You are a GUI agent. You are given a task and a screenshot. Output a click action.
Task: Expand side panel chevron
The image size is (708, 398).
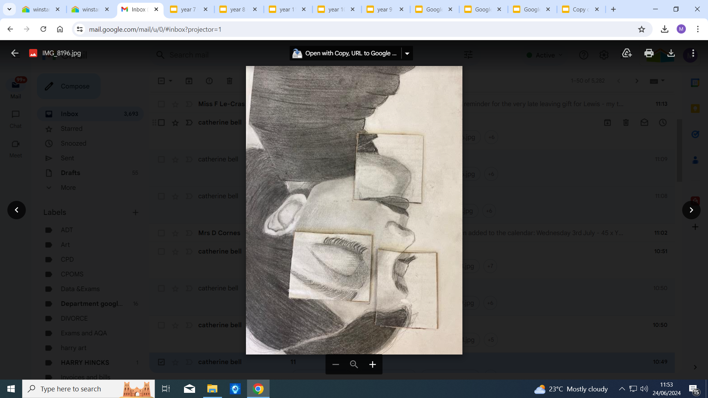[x=695, y=367]
